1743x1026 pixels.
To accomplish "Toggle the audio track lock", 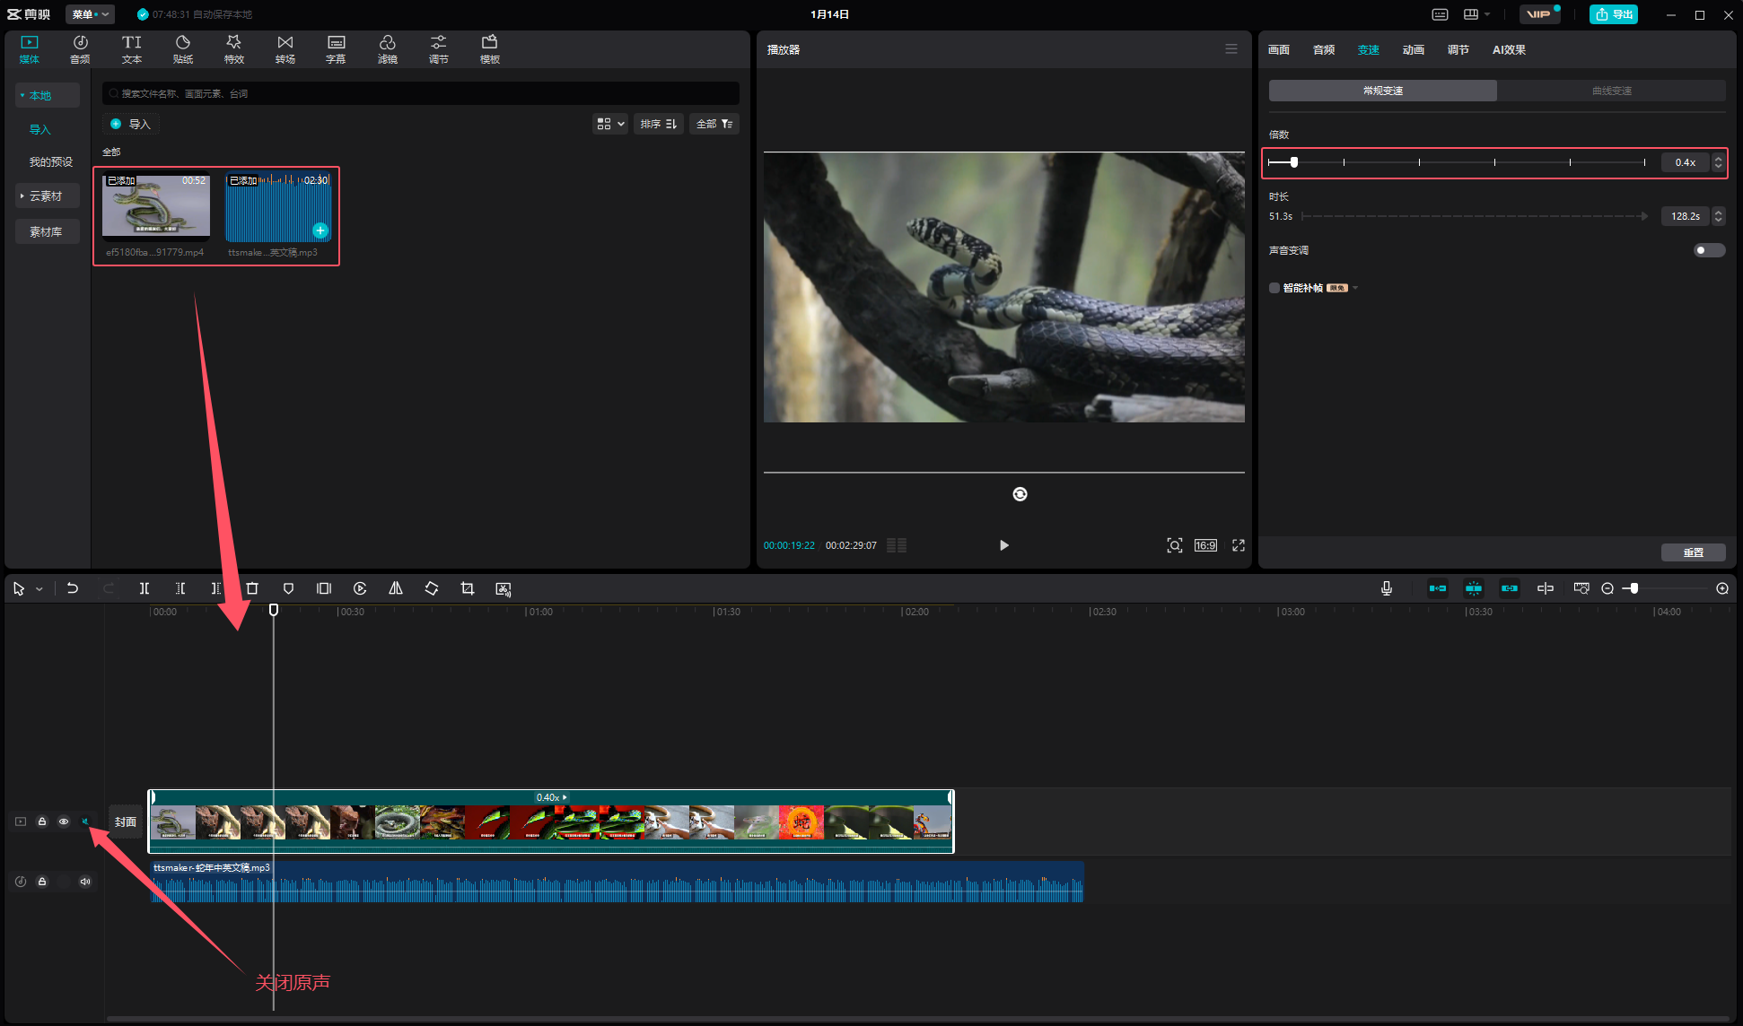I will (x=42, y=882).
